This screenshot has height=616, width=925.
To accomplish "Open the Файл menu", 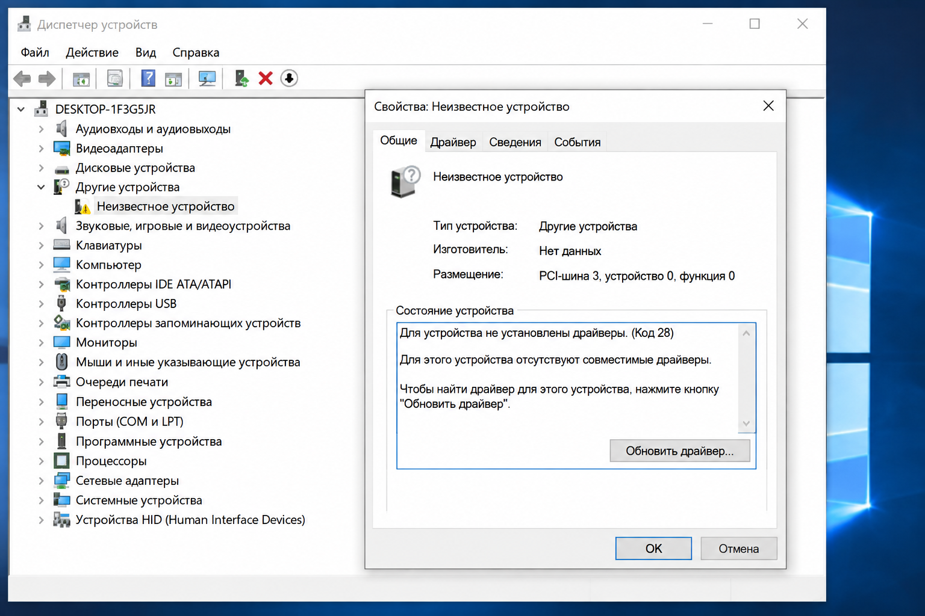I will pos(35,52).
